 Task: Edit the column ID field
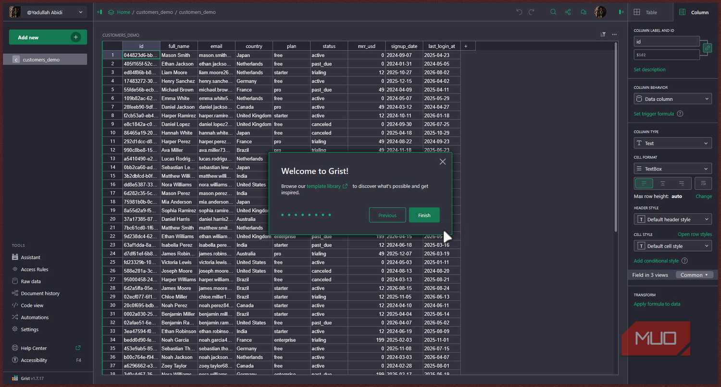[x=667, y=55]
